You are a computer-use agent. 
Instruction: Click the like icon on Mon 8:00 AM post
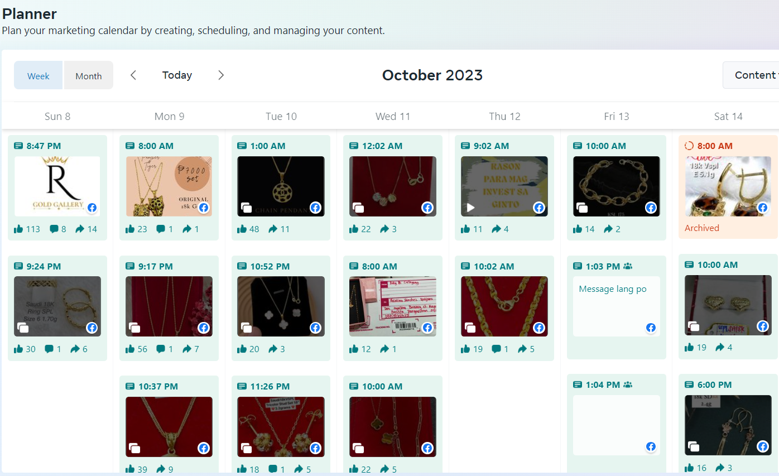[130, 229]
